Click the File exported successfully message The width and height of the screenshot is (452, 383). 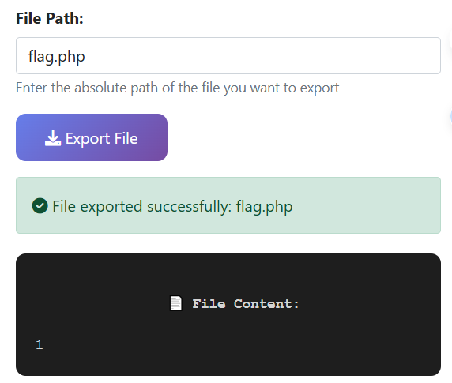click(x=172, y=206)
